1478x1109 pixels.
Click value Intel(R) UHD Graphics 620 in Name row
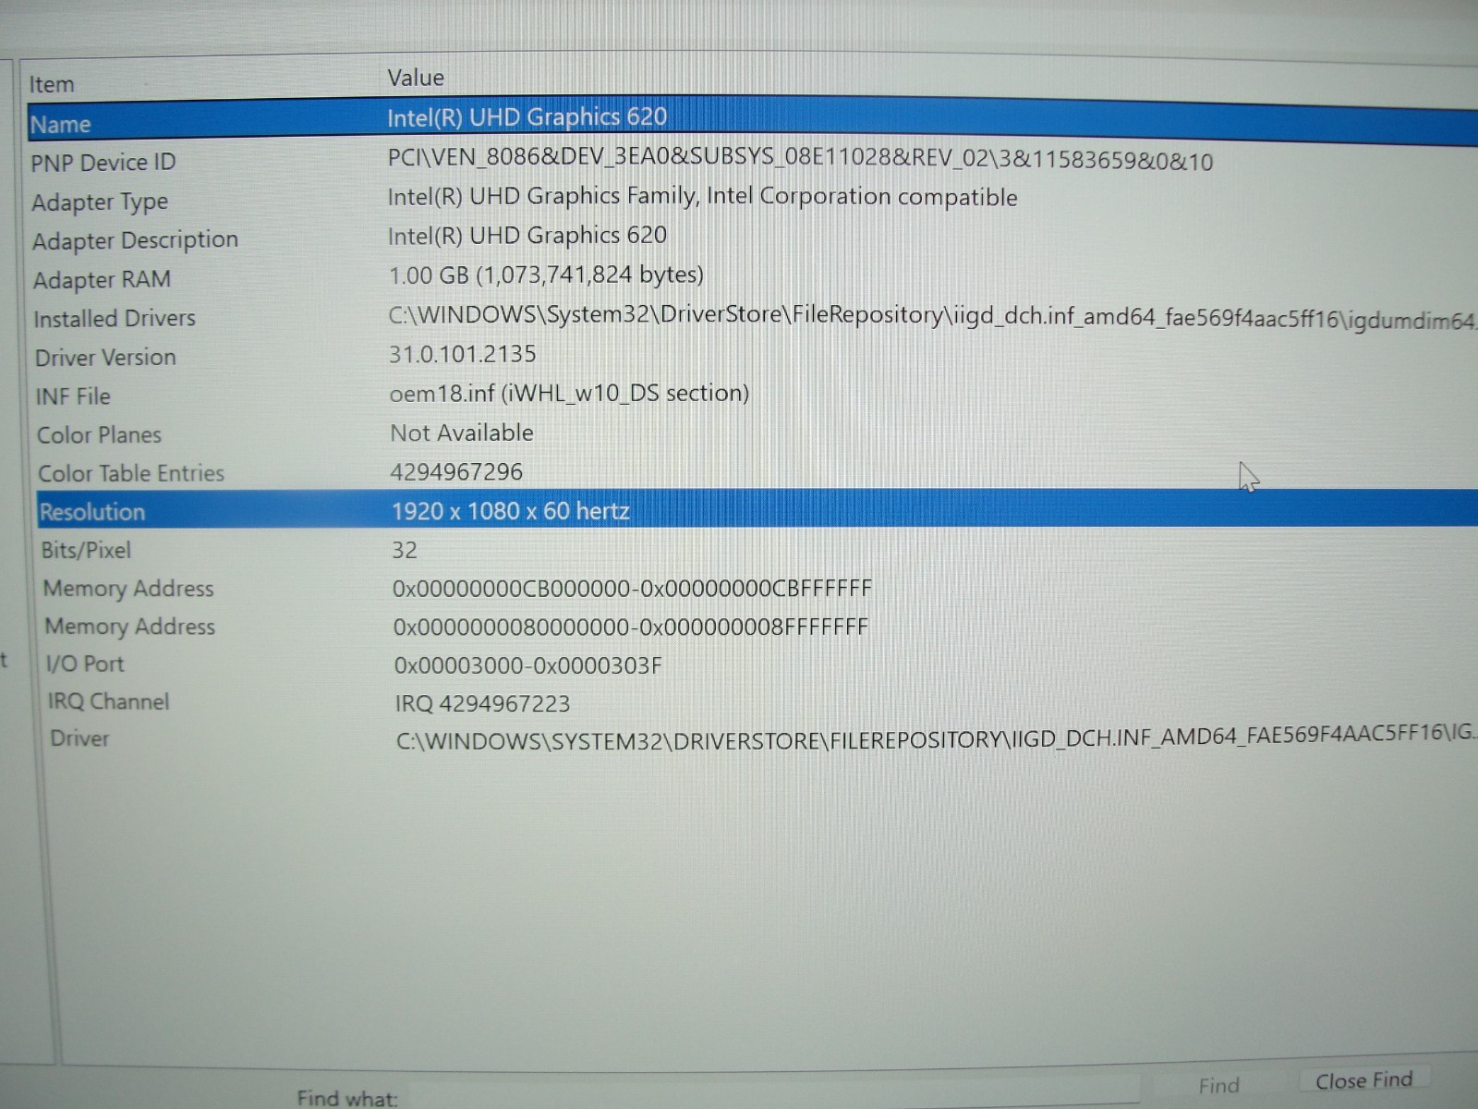[527, 117]
